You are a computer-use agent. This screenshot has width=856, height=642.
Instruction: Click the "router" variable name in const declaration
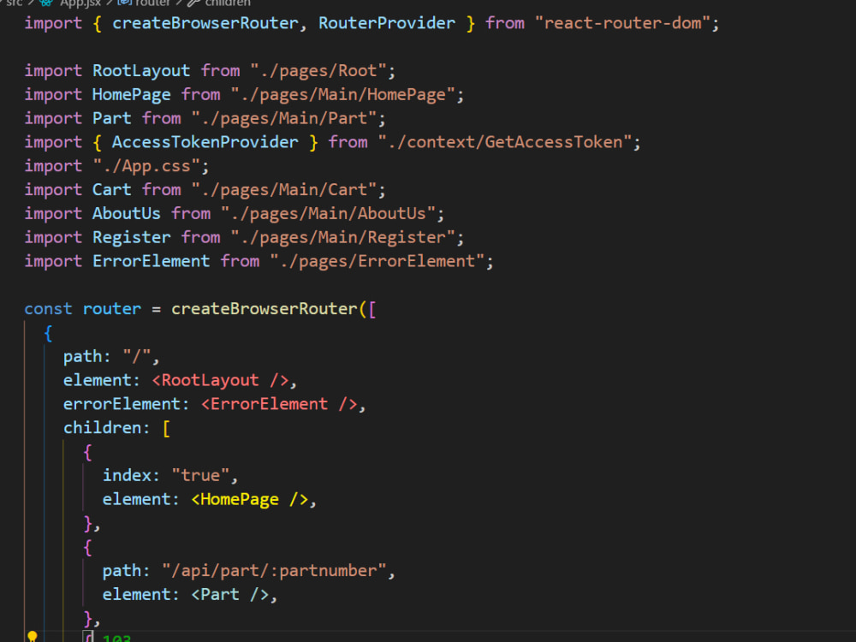[112, 308]
